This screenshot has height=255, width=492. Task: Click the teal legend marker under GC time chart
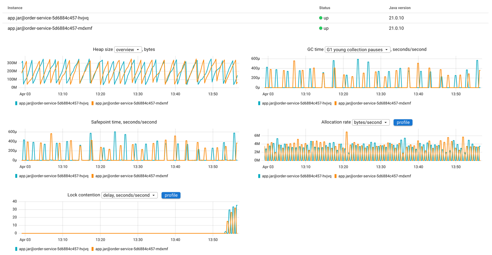tap(259, 103)
